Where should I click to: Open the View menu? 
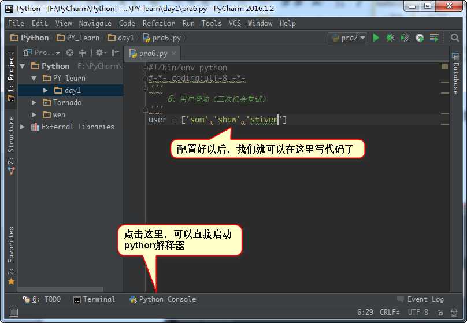(64, 23)
